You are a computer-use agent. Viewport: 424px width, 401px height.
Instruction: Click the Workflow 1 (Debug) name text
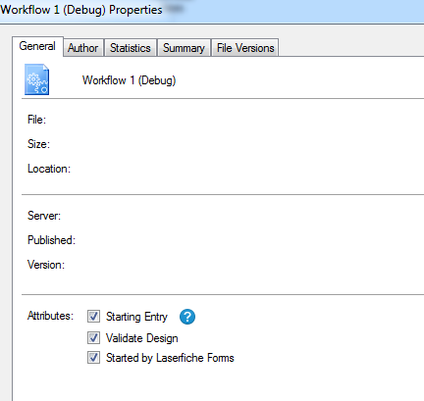click(129, 80)
